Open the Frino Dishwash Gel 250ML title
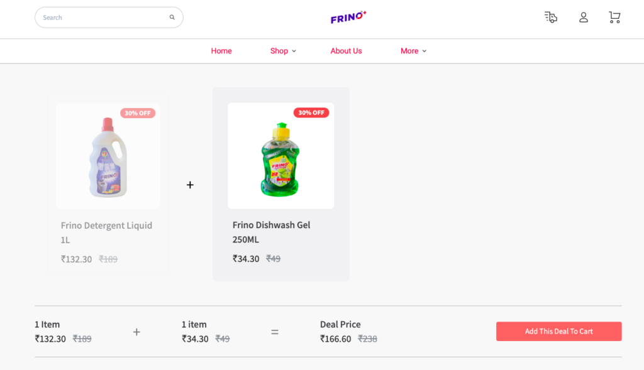 click(x=271, y=232)
